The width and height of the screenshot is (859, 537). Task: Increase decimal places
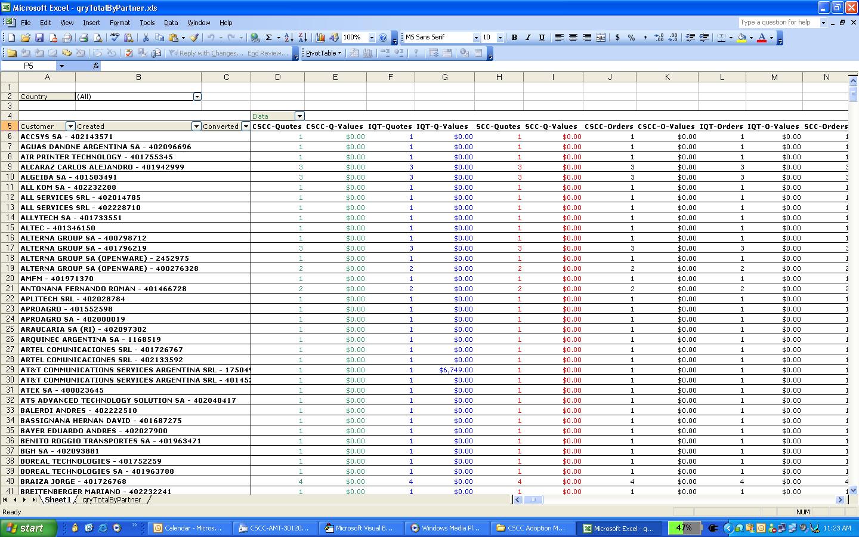coord(659,38)
